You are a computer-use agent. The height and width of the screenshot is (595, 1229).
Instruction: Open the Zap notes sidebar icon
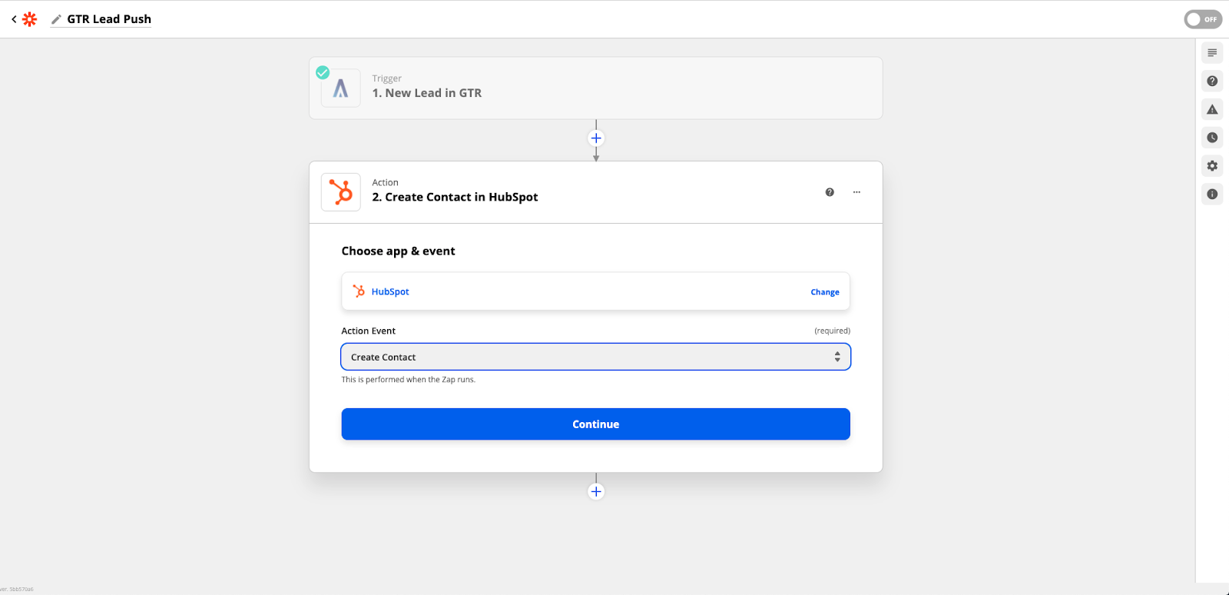click(x=1212, y=53)
